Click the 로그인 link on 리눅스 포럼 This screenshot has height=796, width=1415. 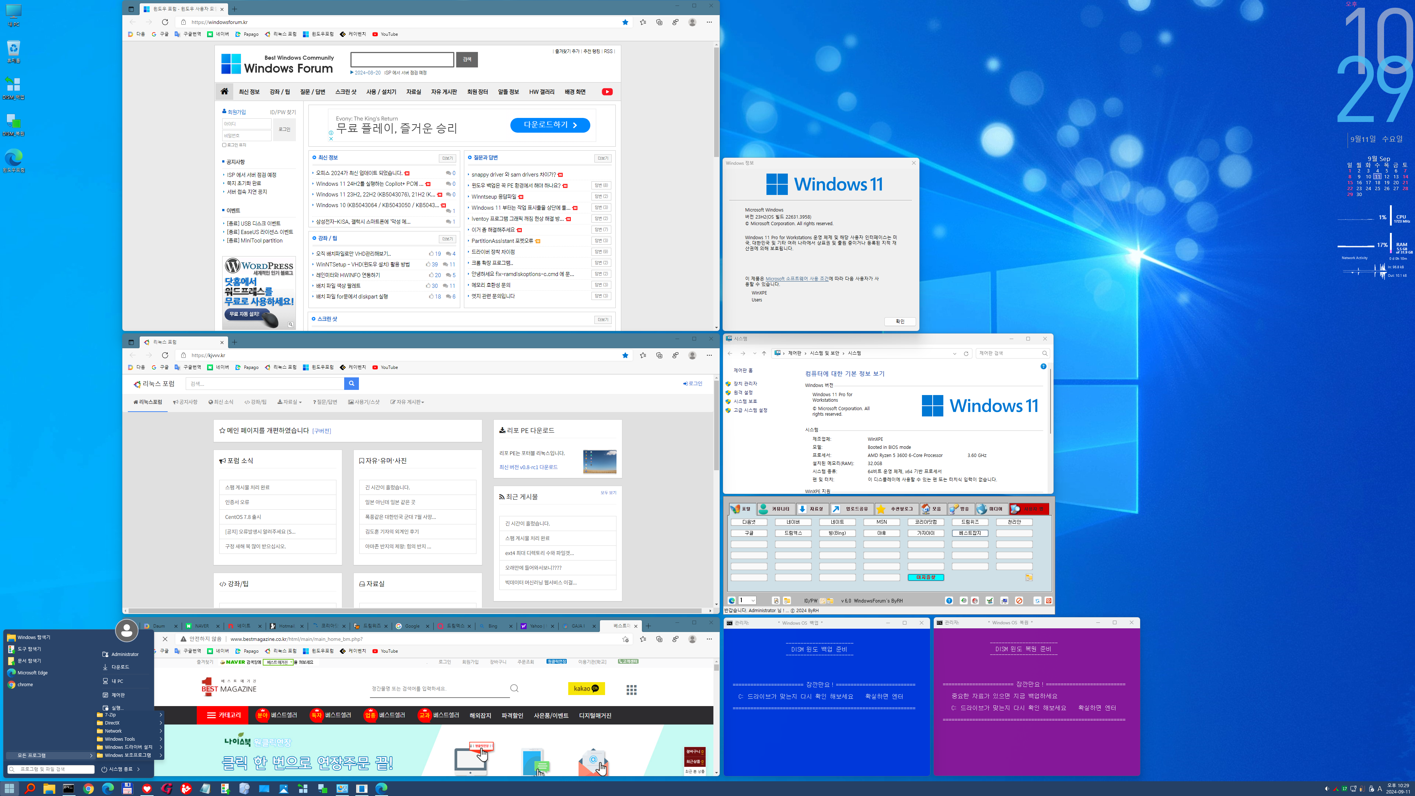tap(693, 383)
